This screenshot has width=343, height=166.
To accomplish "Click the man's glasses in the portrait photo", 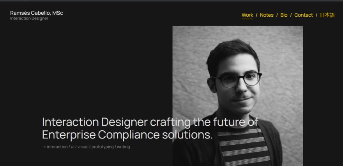I will pos(237,80).
